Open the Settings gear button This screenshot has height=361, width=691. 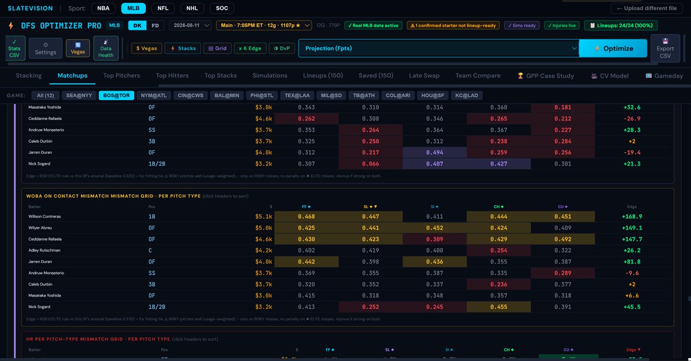coord(45,49)
